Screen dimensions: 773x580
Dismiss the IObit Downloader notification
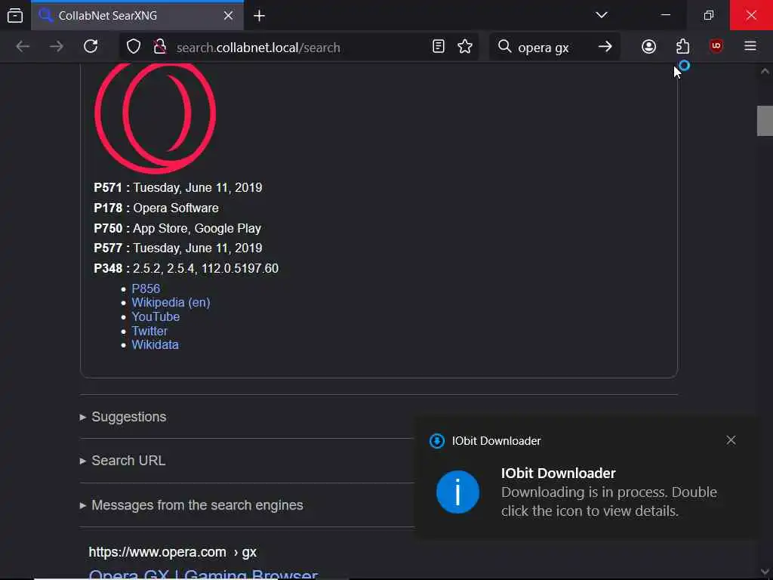pos(731,440)
